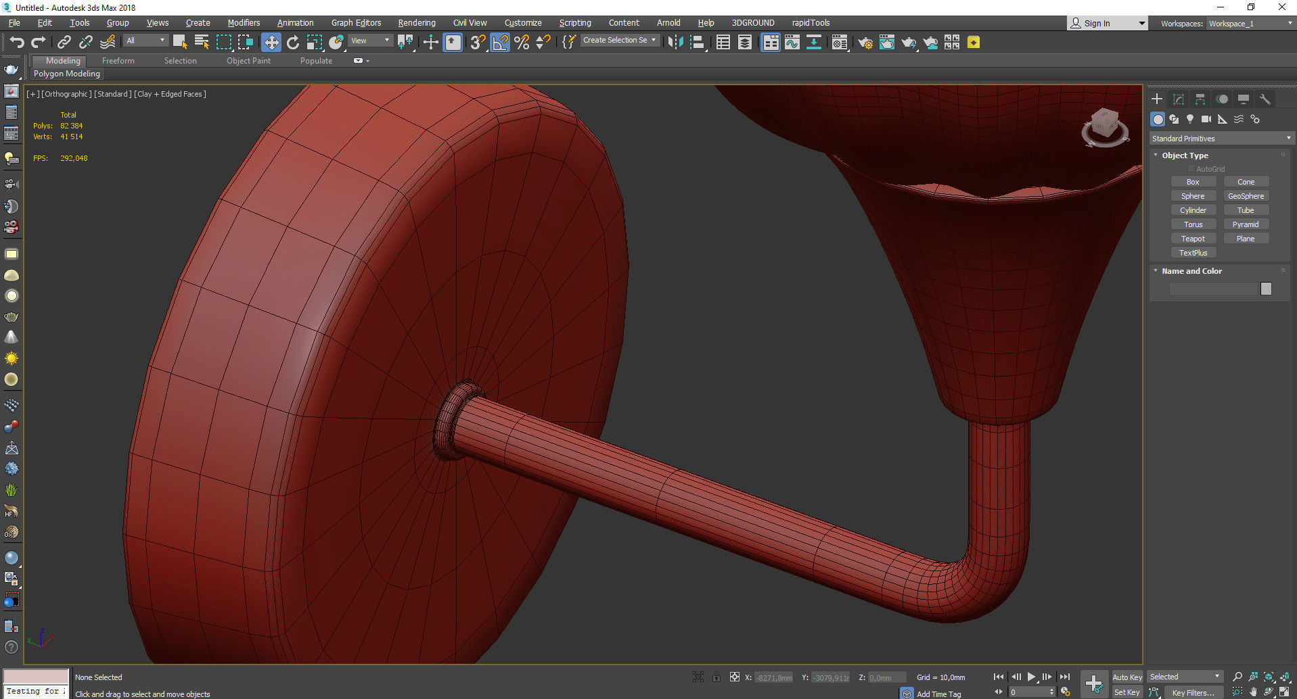Open the Create Selection Set dropdown

620,41
